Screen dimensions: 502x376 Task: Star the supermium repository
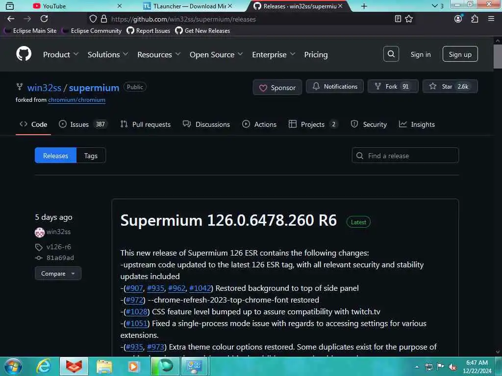[x=450, y=87]
